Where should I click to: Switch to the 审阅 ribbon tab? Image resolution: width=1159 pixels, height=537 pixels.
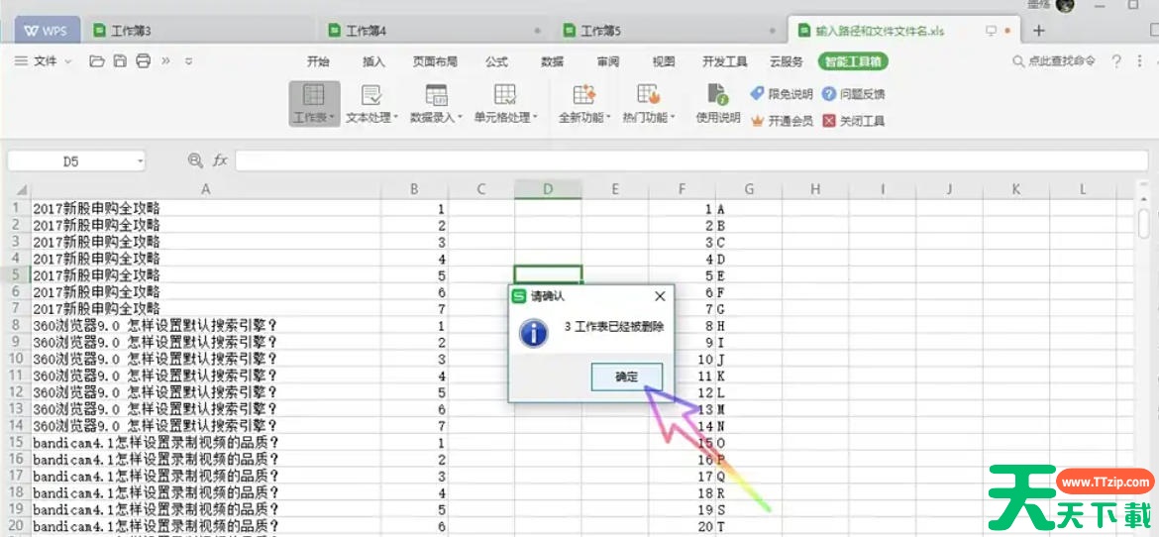607,62
